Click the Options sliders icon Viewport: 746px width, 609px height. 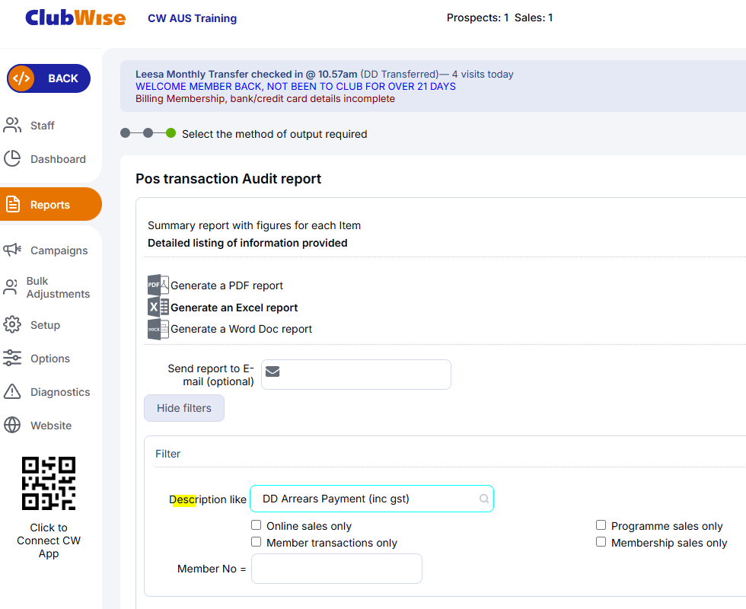(x=12, y=358)
